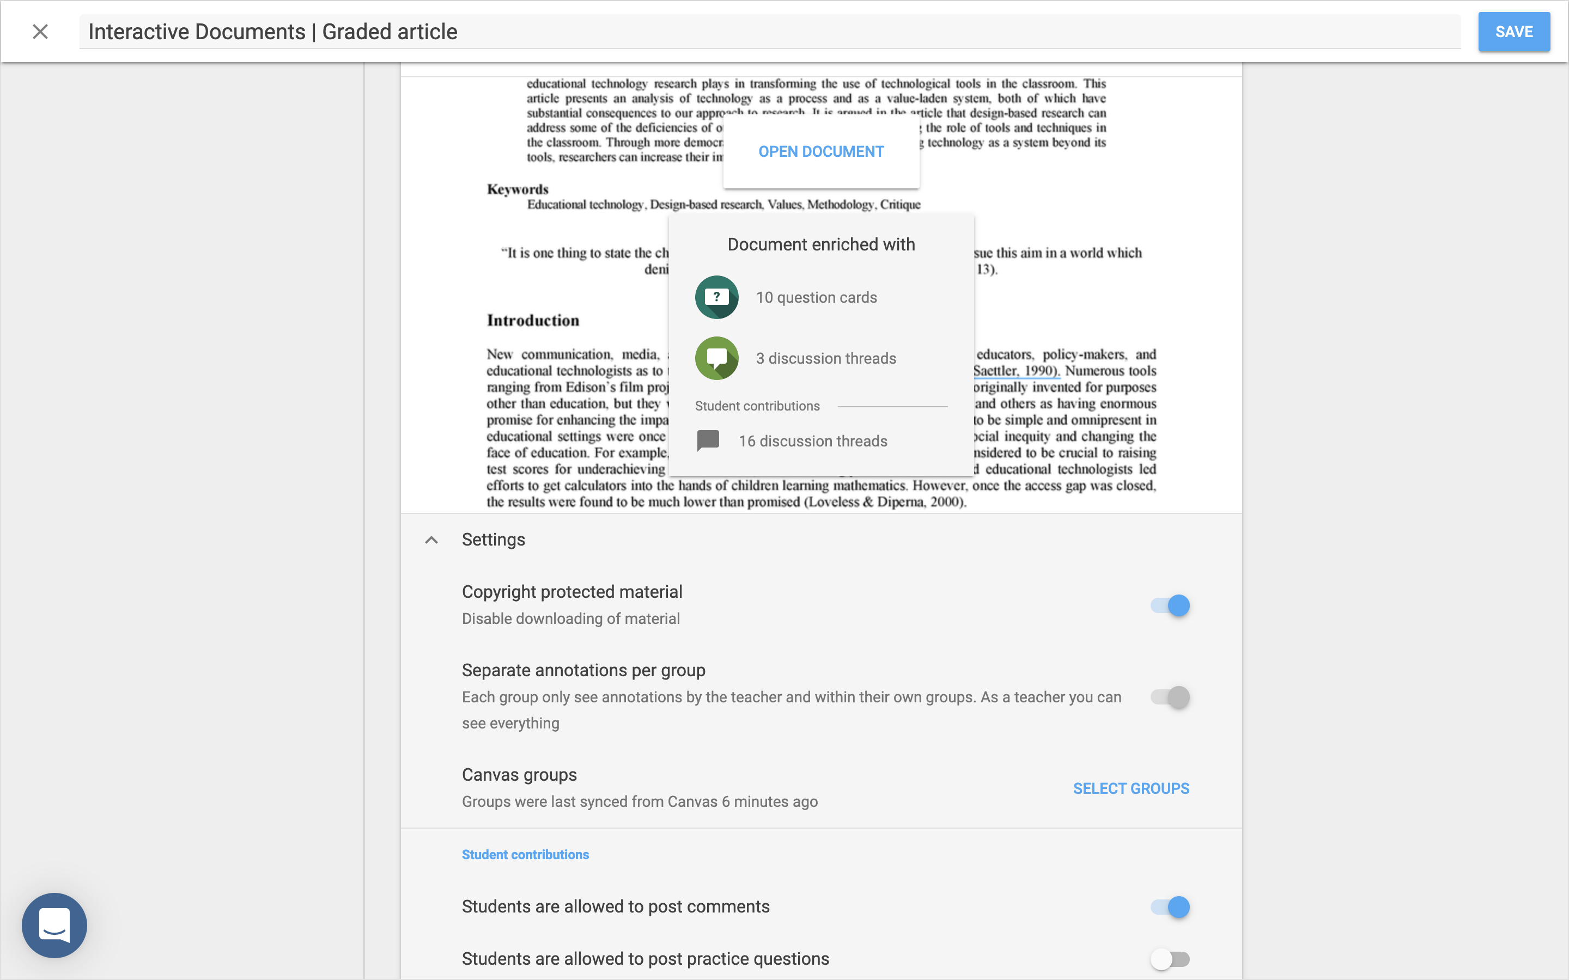Click the gray student discussion bubble icon
The image size is (1569, 980).
tap(708, 441)
